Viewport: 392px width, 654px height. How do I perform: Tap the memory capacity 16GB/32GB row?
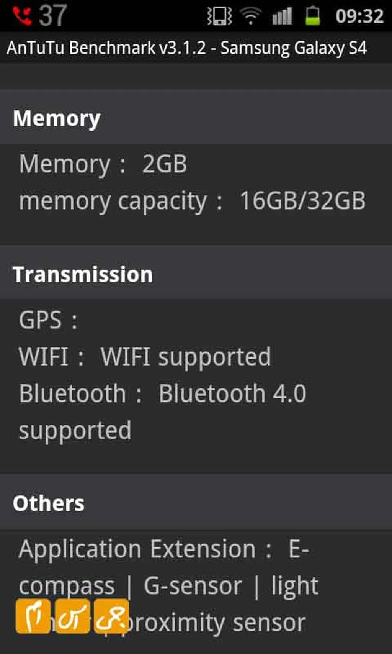tap(192, 201)
